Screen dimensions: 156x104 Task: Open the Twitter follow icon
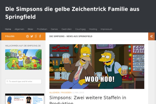coord(32,36)
